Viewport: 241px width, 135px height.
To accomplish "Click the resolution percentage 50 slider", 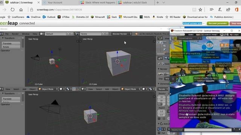I will (162, 104).
